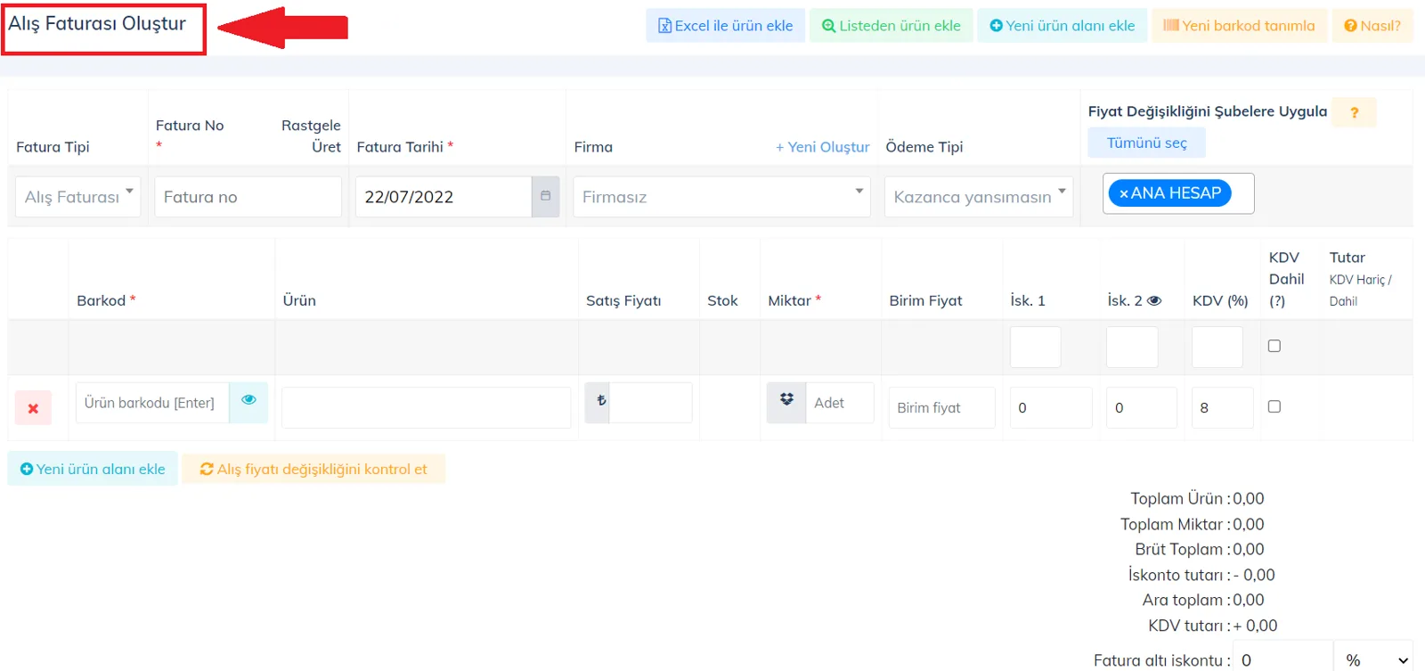Click 'Yeni ürün alanı ekle' below the table

click(x=93, y=469)
